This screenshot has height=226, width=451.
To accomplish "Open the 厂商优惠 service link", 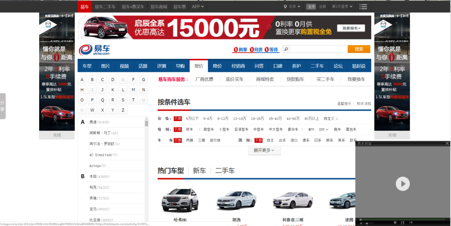I will 204,79.
